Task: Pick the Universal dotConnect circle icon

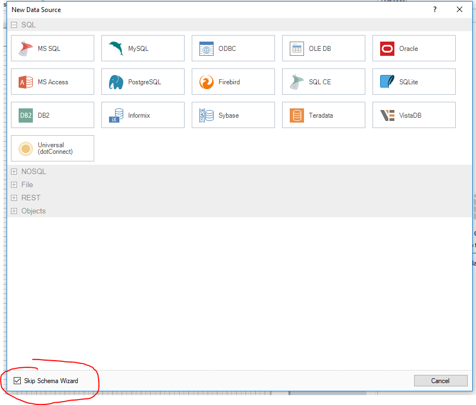Action: (26, 149)
